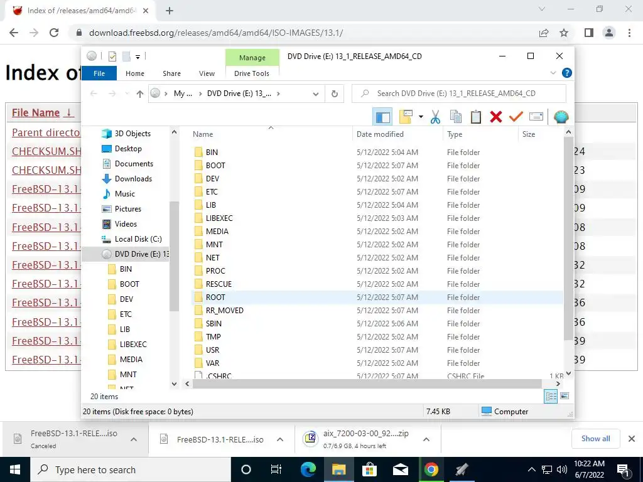The image size is (643, 482).
Task: Close the Chrome downloads bar
Action: (632, 439)
